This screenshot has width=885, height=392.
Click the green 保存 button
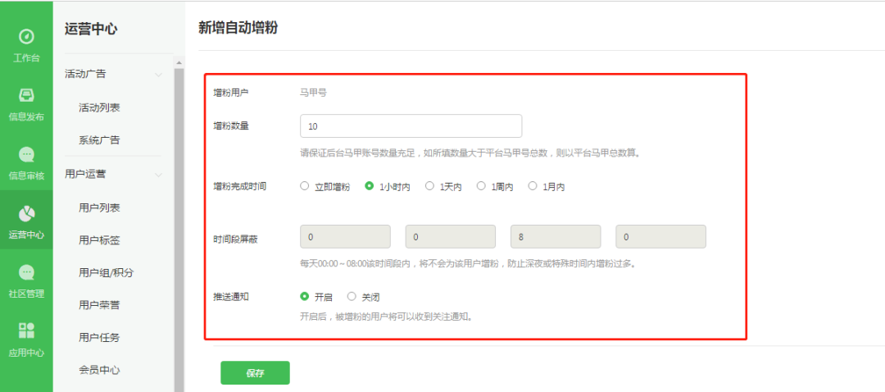(255, 373)
